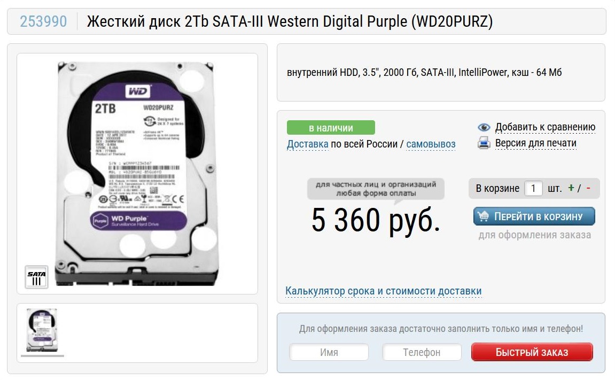Click the printer icon for print version

pos(484,143)
